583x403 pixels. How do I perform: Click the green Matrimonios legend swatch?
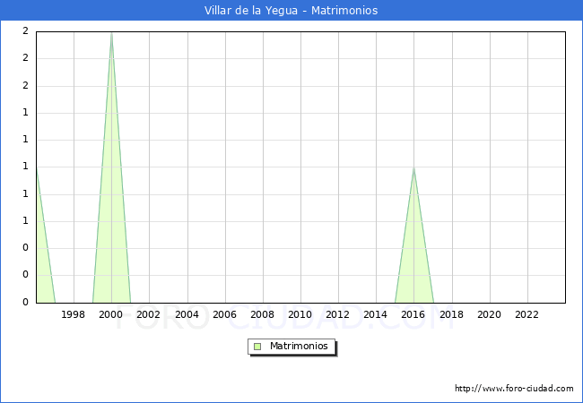[x=257, y=347]
